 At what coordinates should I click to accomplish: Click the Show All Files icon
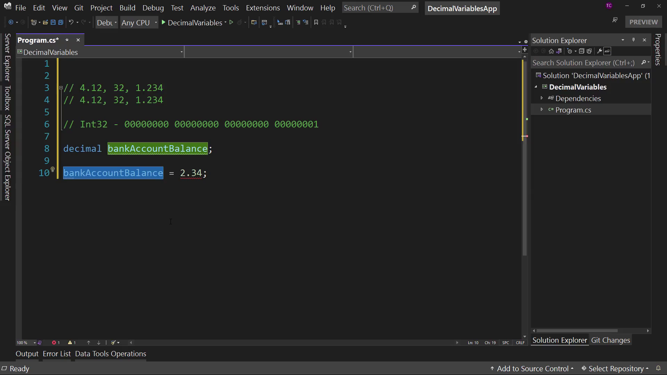pyautogui.click(x=589, y=51)
